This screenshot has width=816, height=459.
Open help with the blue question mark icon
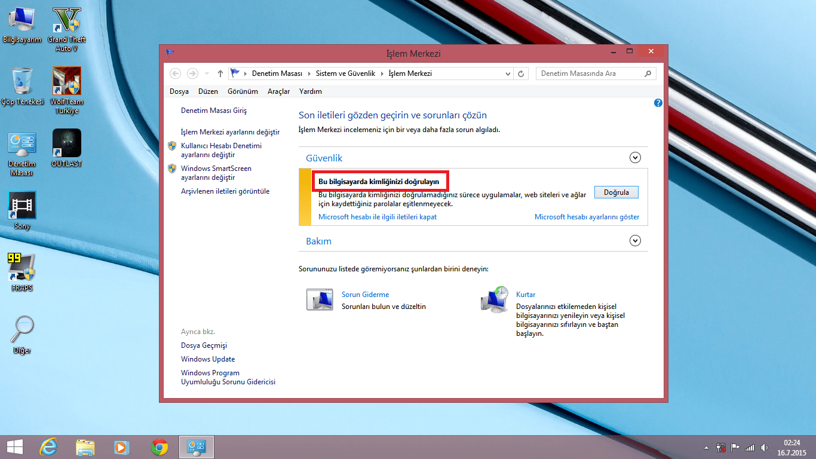click(x=658, y=103)
